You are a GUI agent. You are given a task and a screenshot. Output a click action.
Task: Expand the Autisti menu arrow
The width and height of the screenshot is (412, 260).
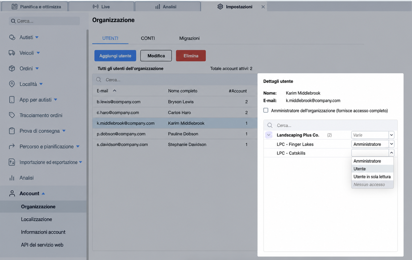(37, 37)
